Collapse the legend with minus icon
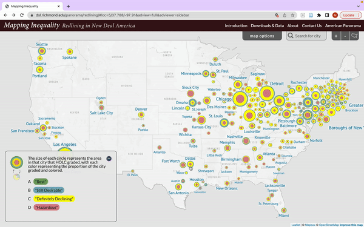Viewport: 364px width, 227px height. 109,159
